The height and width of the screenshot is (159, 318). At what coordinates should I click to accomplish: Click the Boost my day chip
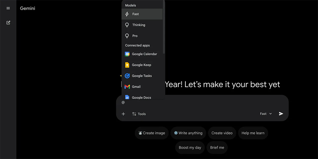click(190, 148)
